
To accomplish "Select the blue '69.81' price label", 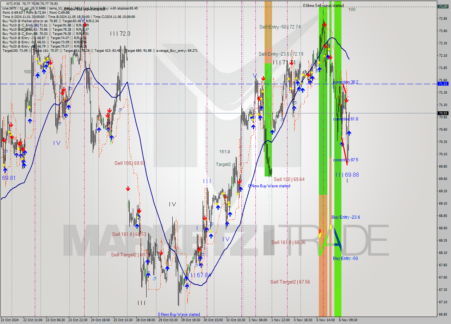I will click(9, 178).
